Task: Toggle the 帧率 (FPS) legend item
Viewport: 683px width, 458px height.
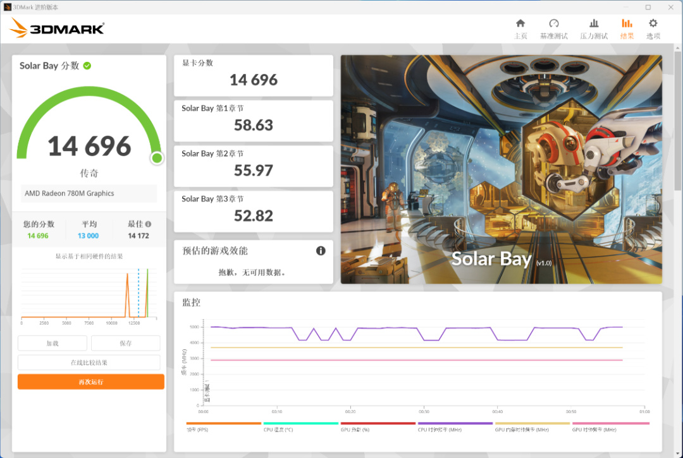Action: tap(223, 426)
